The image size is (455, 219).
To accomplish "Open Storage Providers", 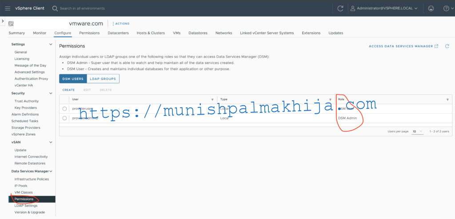I will [26, 127].
